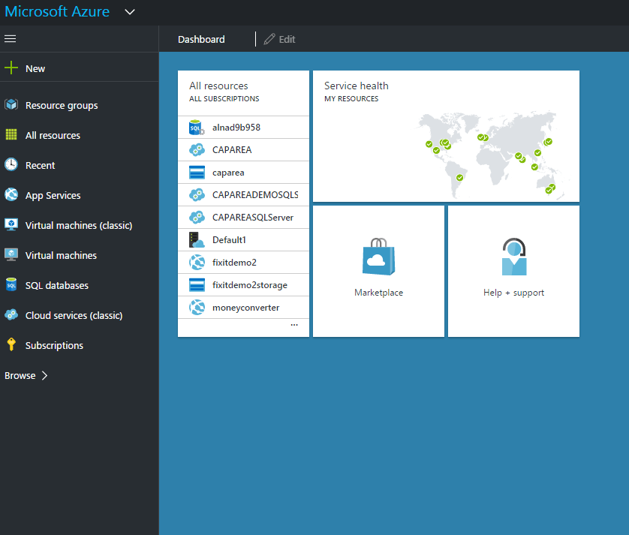The width and height of the screenshot is (629, 535).
Task: Click cloud service icon beside CAPAREA
Action: pos(197,150)
